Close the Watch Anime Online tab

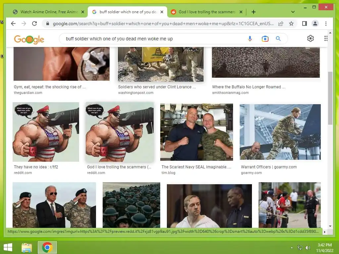click(82, 12)
